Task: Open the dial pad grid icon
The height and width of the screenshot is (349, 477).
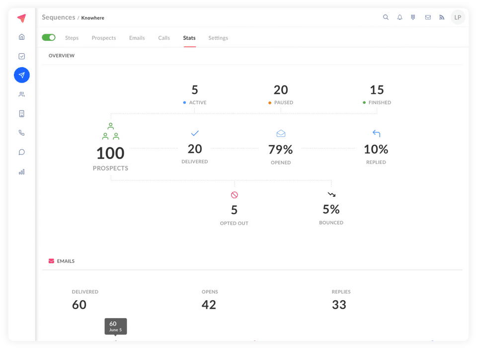Action: click(413, 17)
